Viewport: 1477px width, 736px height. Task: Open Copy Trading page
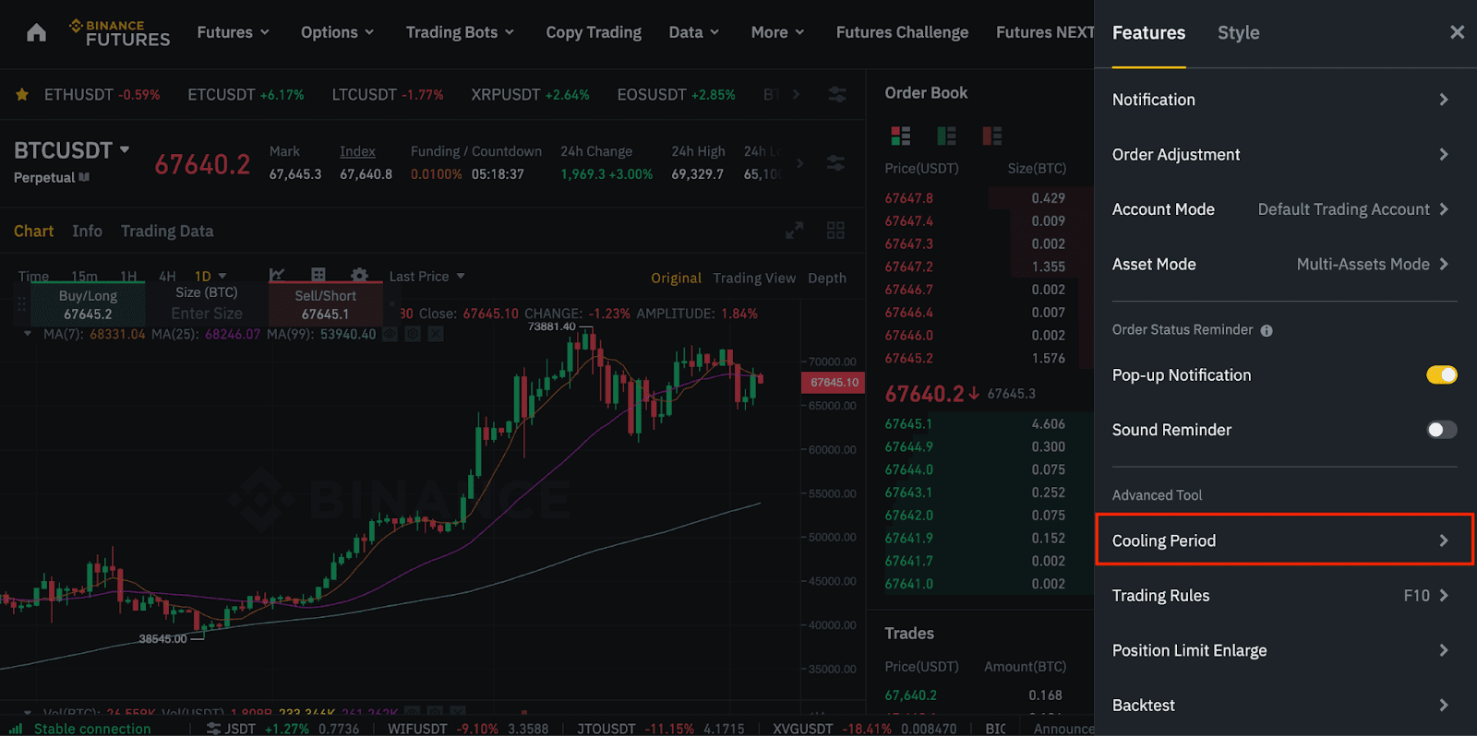pyautogui.click(x=594, y=32)
